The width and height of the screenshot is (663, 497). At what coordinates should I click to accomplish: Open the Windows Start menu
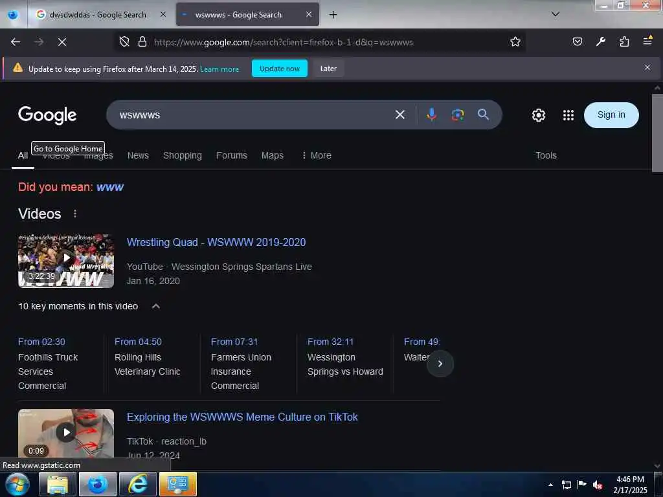click(17, 484)
